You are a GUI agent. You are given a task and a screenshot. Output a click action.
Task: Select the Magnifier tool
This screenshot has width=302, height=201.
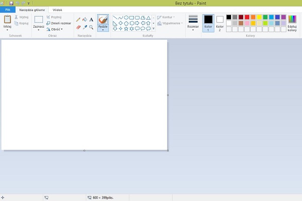click(91, 27)
